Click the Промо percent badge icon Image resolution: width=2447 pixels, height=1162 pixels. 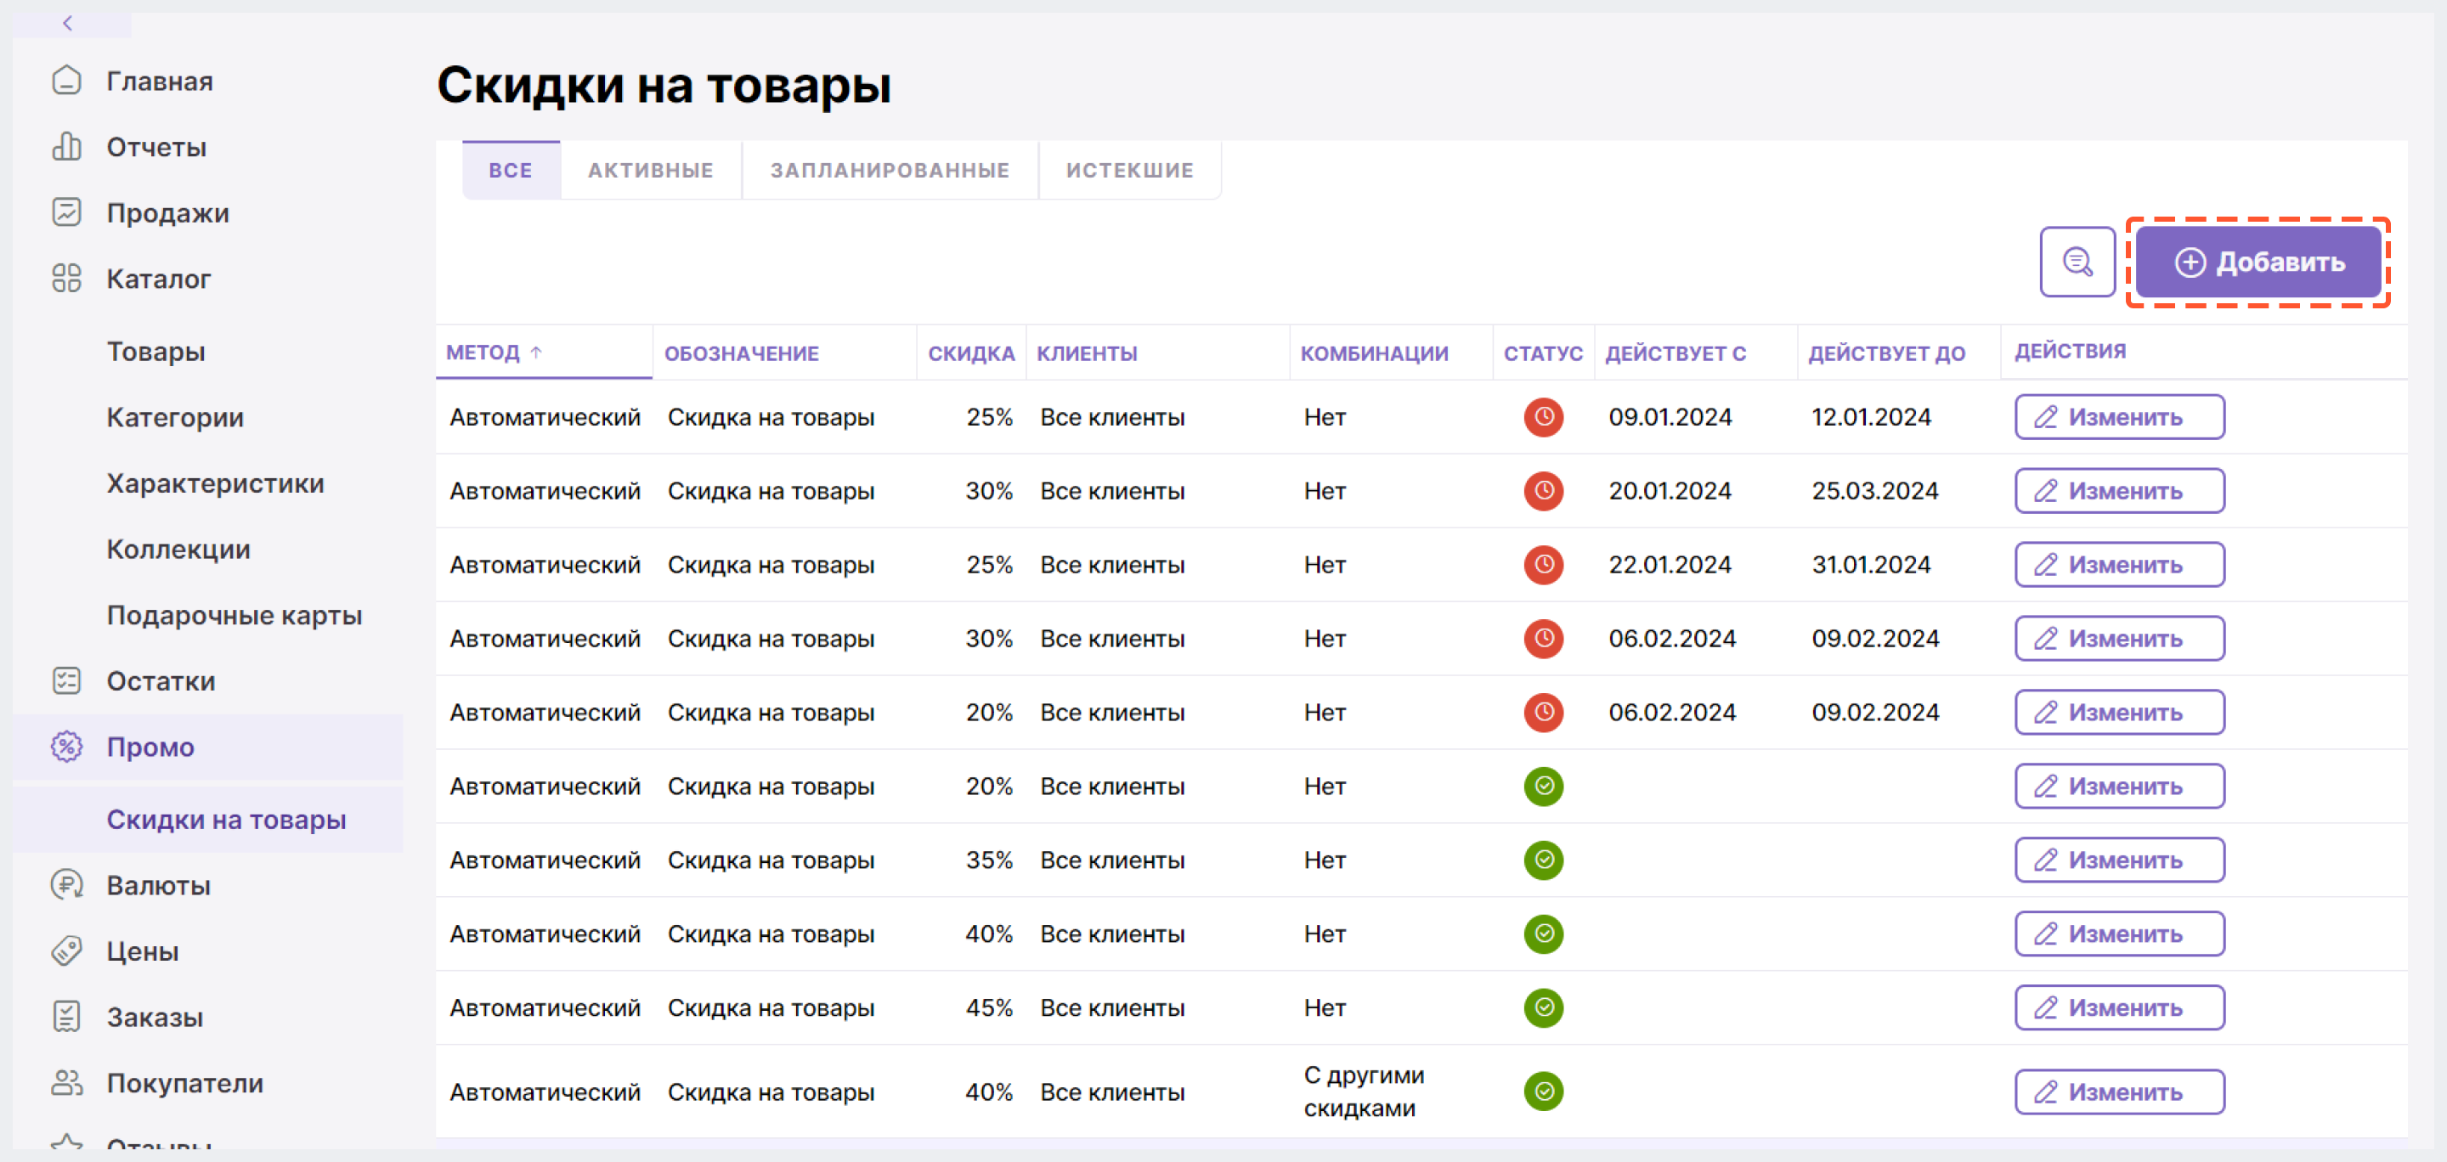point(66,747)
